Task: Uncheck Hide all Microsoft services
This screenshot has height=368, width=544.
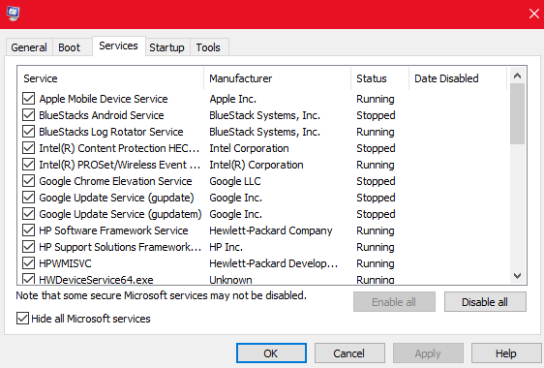Action: point(22,319)
